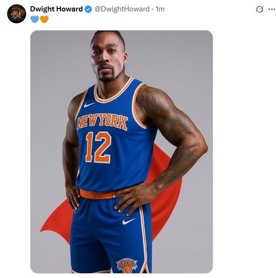Open the Dwight Howard display name link
The image size is (276, 278).
click(x=56, y=9)
